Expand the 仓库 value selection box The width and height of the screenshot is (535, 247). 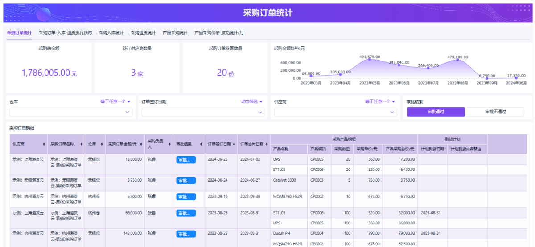coord(71,113)
